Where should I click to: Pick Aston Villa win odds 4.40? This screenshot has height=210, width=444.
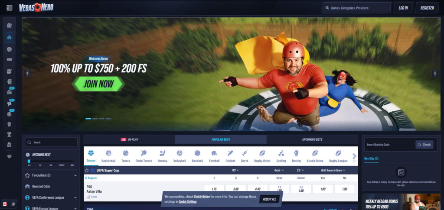point(258,189)
